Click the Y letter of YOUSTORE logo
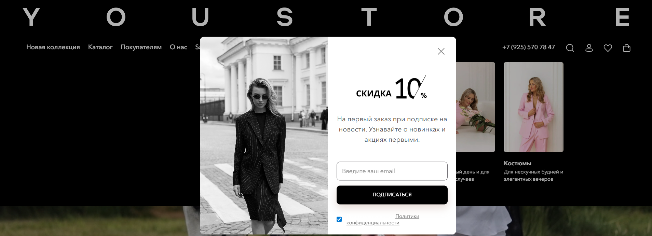Image resolution: width=652 pixels, height=236 pixels. pos(31,17)
